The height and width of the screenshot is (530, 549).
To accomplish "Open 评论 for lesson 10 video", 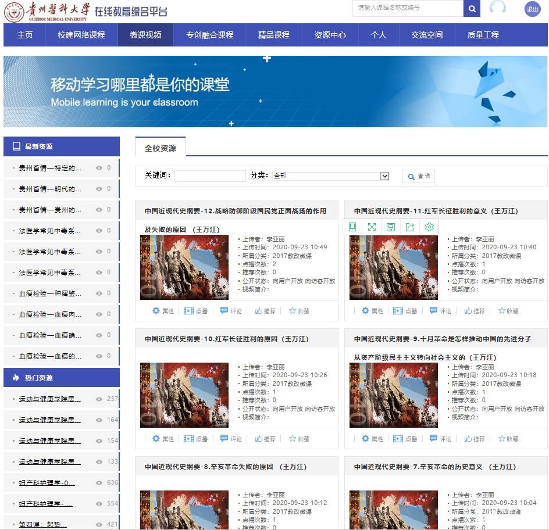I will pyautogui.click(x=231, y=439).
